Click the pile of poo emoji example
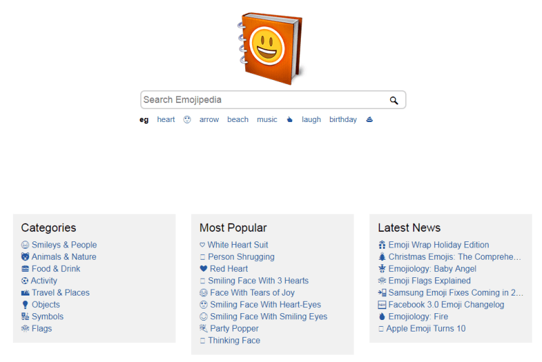 point(369,119)
